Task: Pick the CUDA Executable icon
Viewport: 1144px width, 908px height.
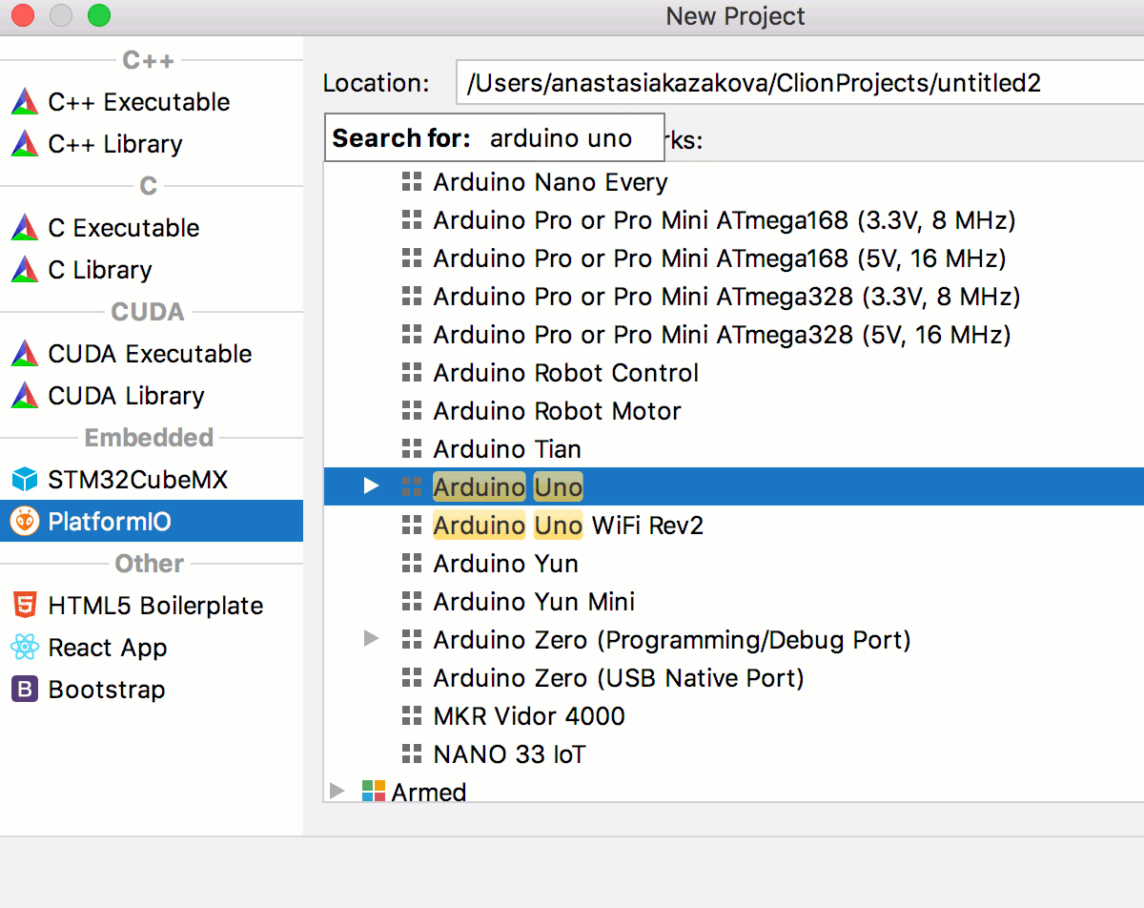Action: [25, 354]
